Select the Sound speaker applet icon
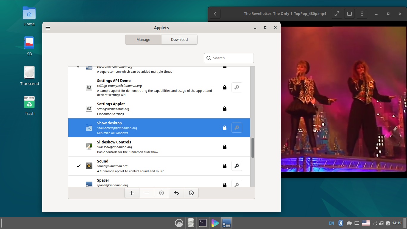This screenshot has height=229, width=407. pos(89,166)
